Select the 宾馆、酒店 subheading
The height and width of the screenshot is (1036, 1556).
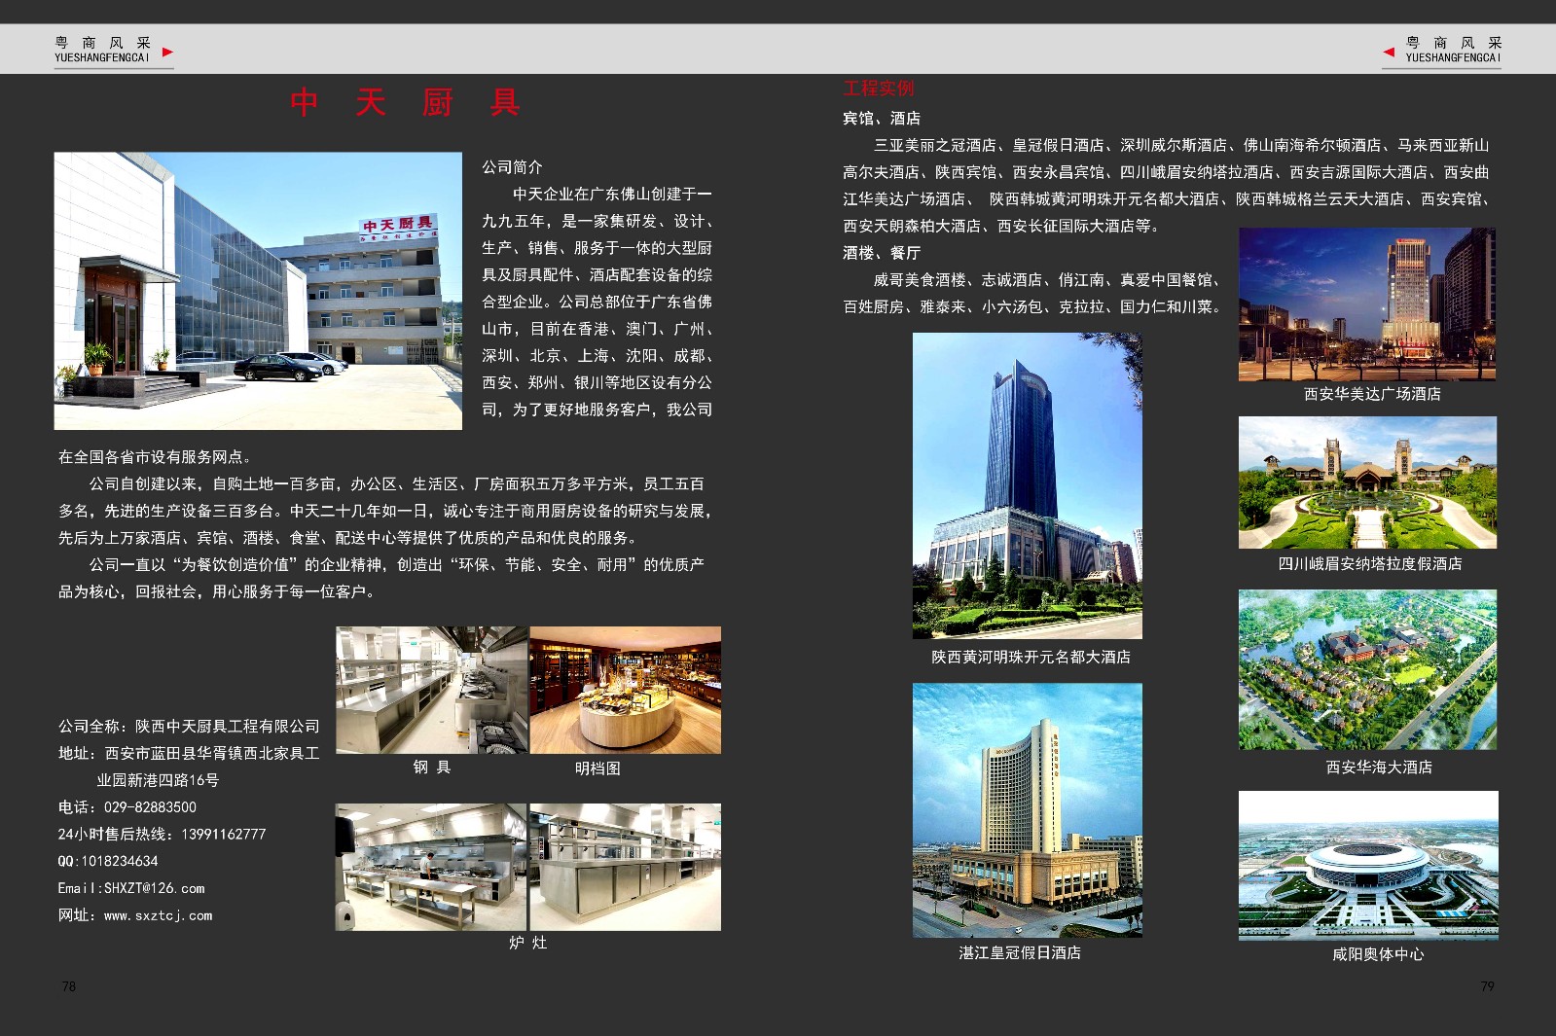tap(882, 119)
